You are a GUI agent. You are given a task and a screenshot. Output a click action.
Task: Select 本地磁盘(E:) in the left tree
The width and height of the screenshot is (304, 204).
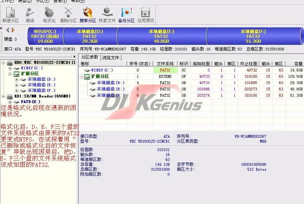[x=41, y=85]
